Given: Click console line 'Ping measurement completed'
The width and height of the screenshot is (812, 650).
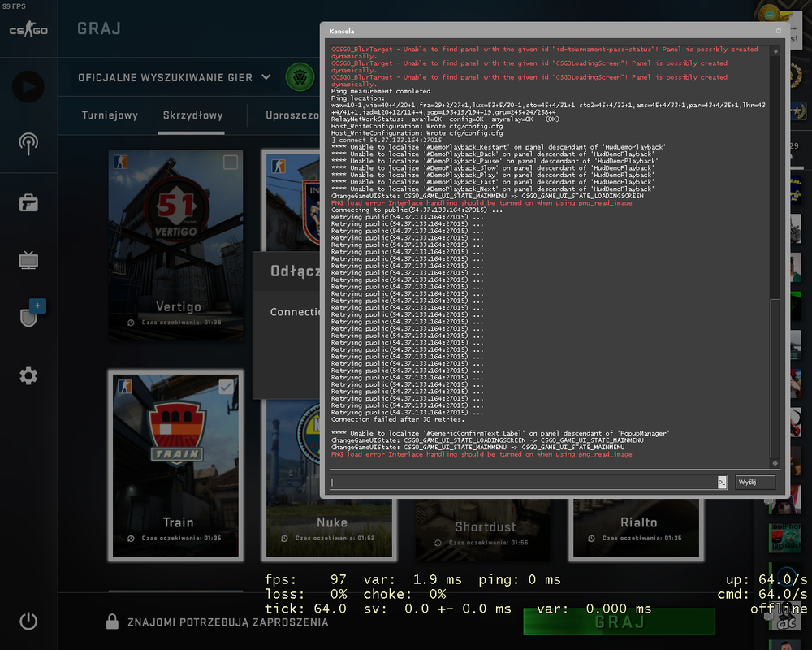Looking at the screenshot, I should tap(381, 91).
